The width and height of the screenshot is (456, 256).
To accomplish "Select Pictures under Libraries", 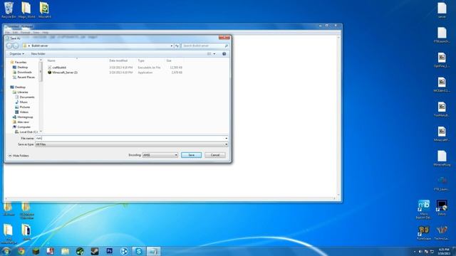I will 22,107.
